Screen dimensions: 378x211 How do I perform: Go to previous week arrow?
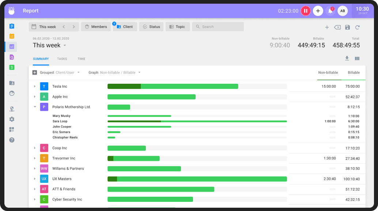(64, 27)
